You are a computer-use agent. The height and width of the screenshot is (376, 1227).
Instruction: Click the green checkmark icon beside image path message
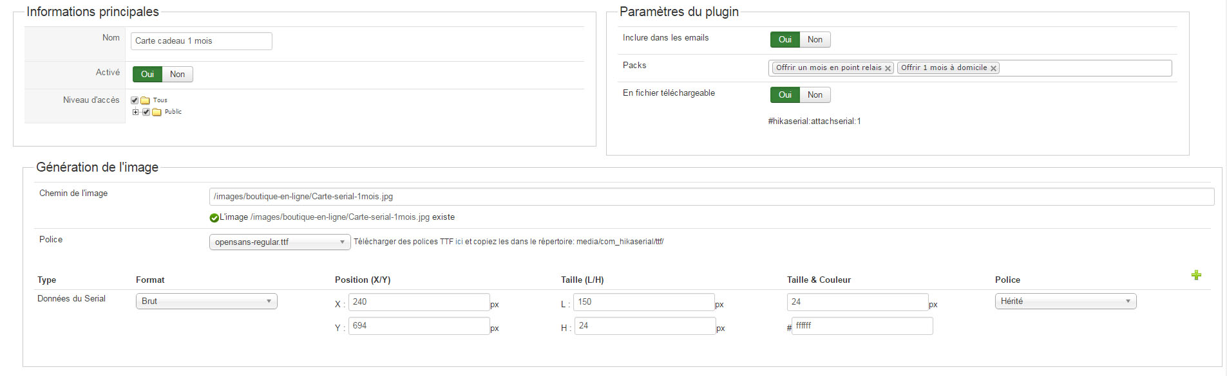pos(214,218)
